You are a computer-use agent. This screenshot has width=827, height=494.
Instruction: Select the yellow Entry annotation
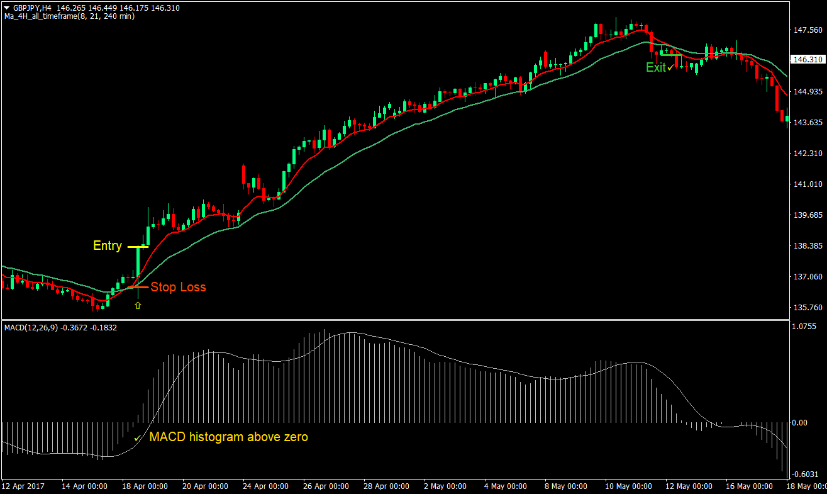(x=108, y=245)
